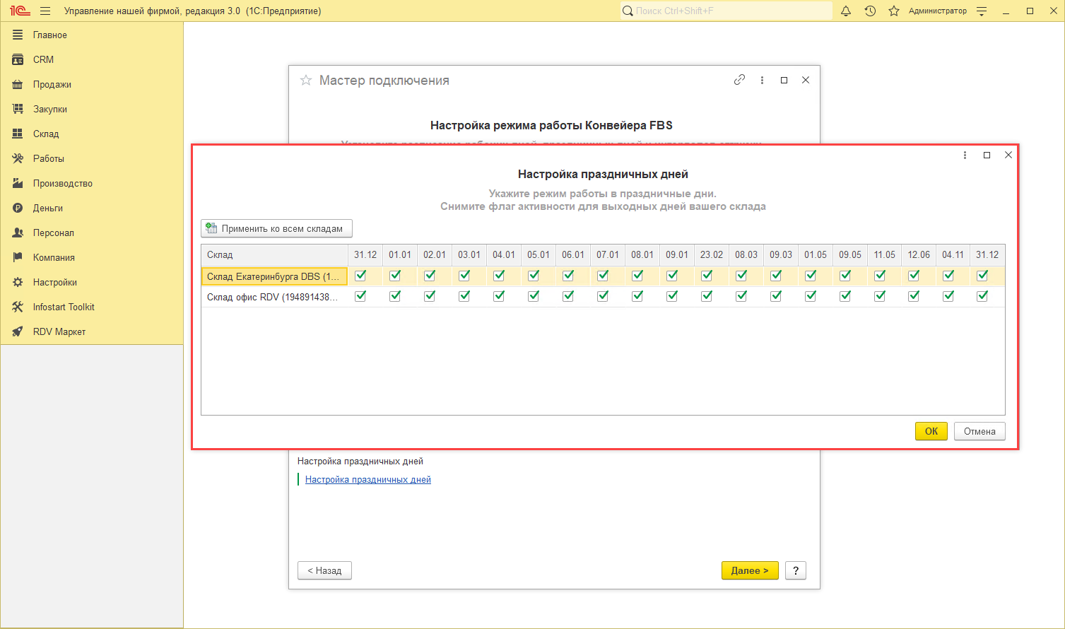Copy link icon in Мастер подключения
The height and width of the screenshot is (629, 1065).
click(739, 80)
